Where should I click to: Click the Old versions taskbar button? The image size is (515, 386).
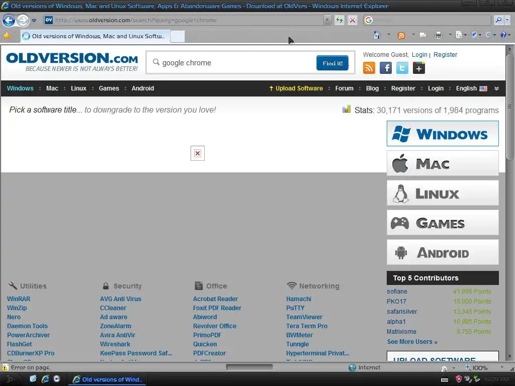click(107, 379)
